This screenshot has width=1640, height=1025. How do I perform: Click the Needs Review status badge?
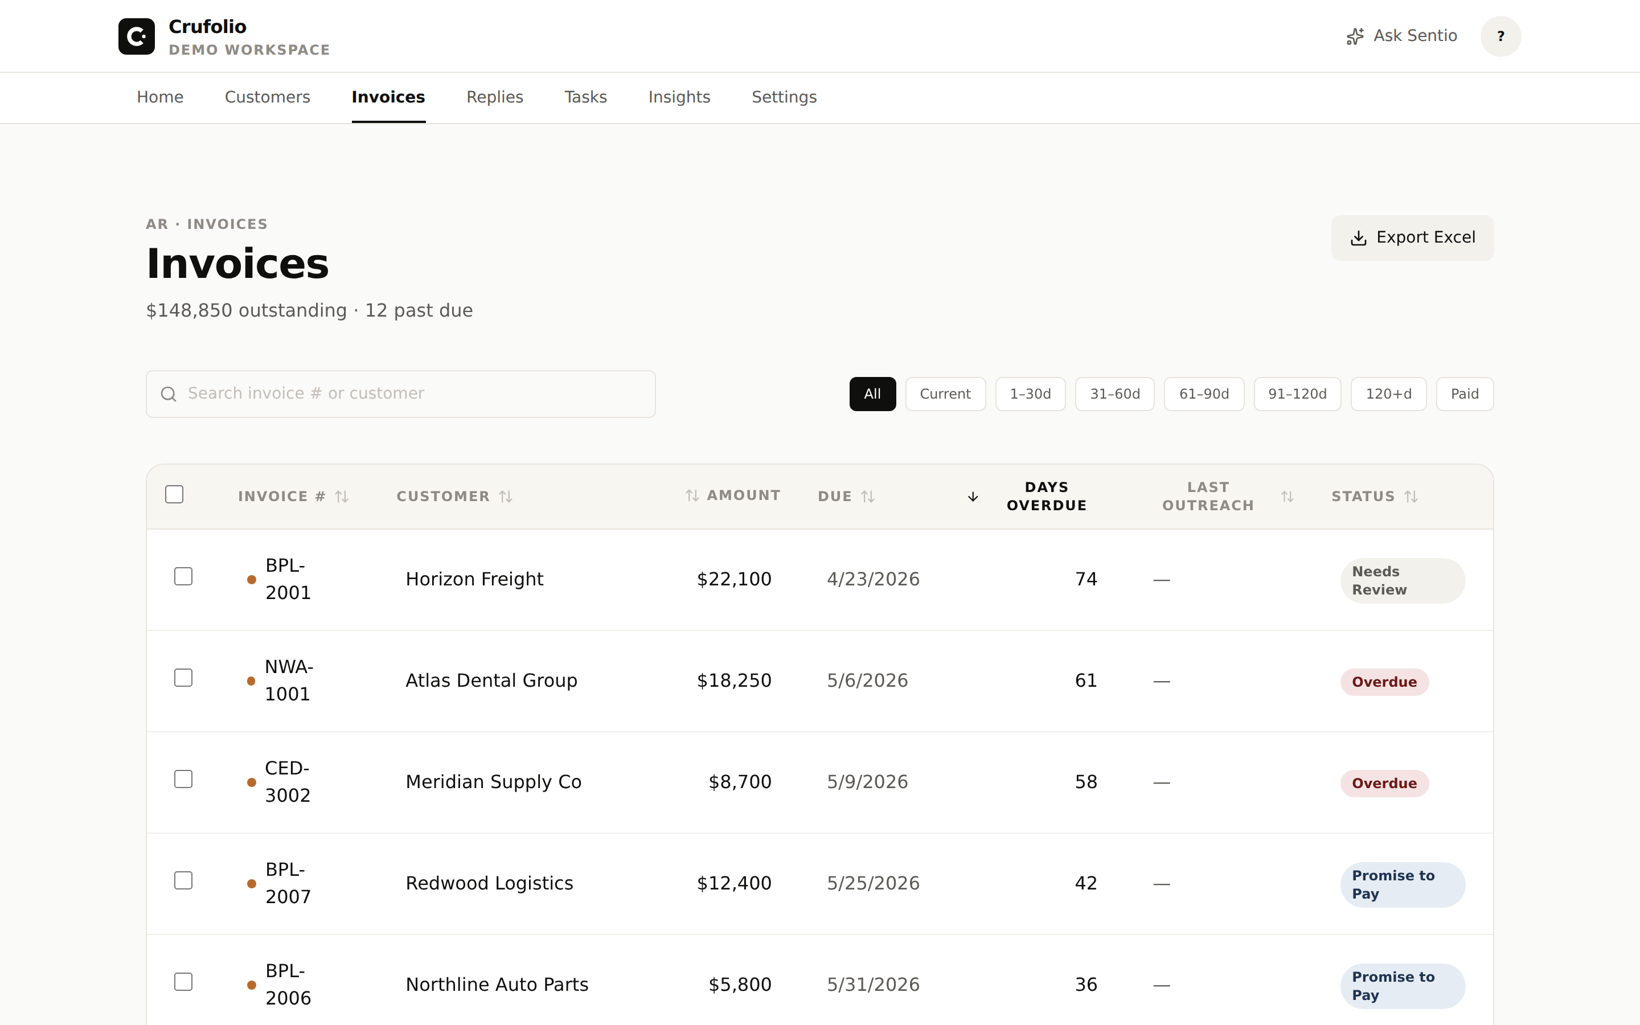1402,581
